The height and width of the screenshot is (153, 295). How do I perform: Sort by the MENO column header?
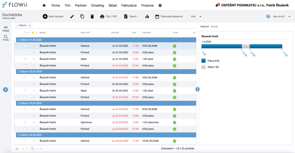pyautogui.click(x=43, y=33)
